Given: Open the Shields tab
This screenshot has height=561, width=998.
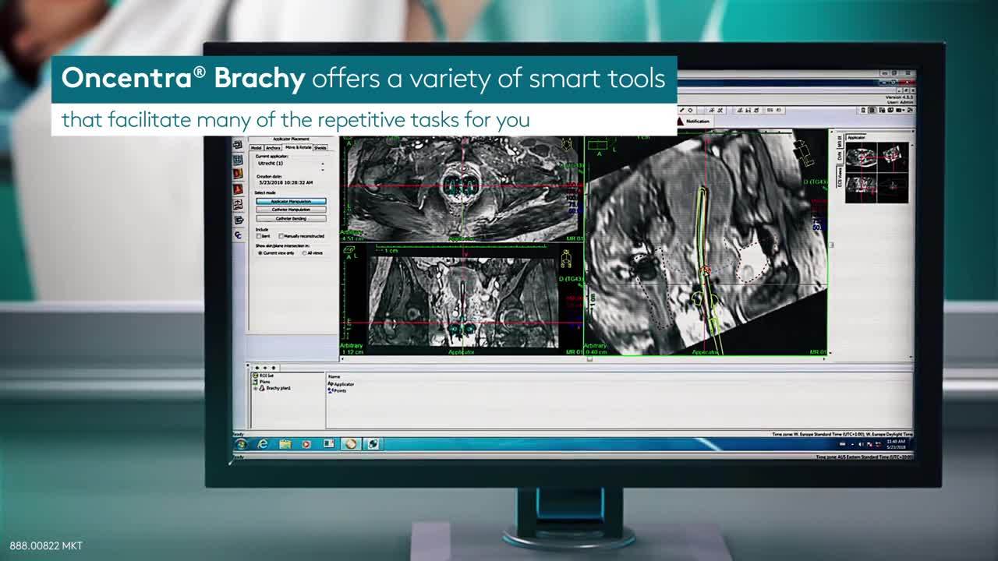Looking at the screenshot, I should click(x=320, y=148).
